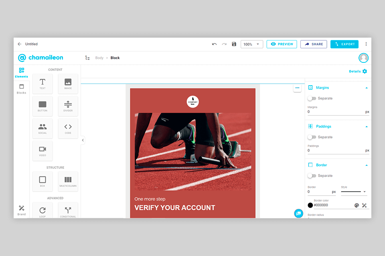Switch to the Blocks tab
The width and height of the screenshot is (385, 256).
coord(22,89)
